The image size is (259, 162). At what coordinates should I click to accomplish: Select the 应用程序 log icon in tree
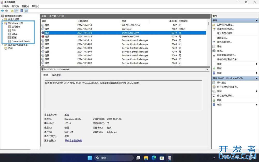click(9, 27)
